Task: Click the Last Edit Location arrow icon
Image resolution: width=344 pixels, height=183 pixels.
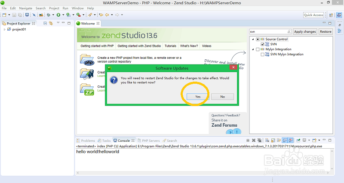Action: pyautogui.click(x=101, y=15)
